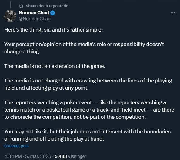Image resolution: width=180 pixels, height=160 pixels.
Task: Click the vertical thread line at top left
Action: [10, 5]
